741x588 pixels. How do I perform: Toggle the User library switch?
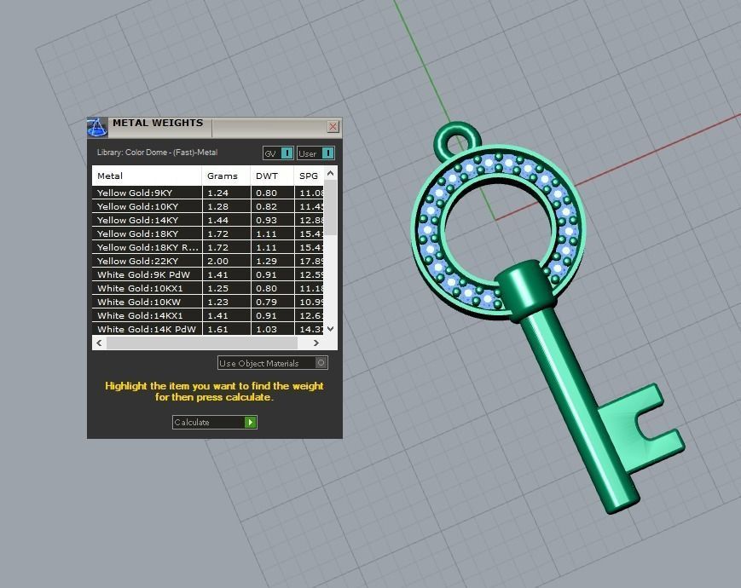[316, 153]
